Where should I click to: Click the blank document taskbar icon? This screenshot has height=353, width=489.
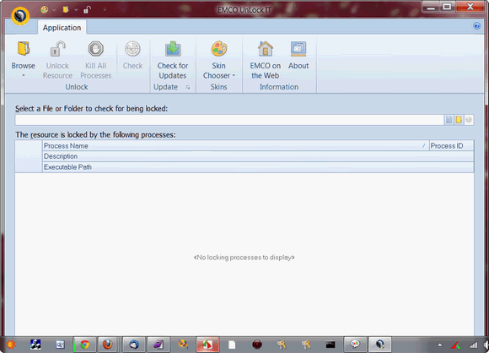coord(232,345)
